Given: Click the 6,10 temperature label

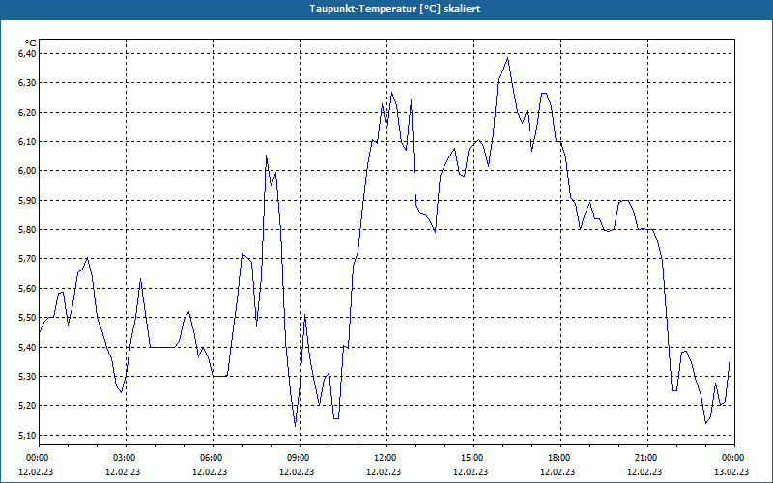Looking at the screenshot, I should point(27,142).
